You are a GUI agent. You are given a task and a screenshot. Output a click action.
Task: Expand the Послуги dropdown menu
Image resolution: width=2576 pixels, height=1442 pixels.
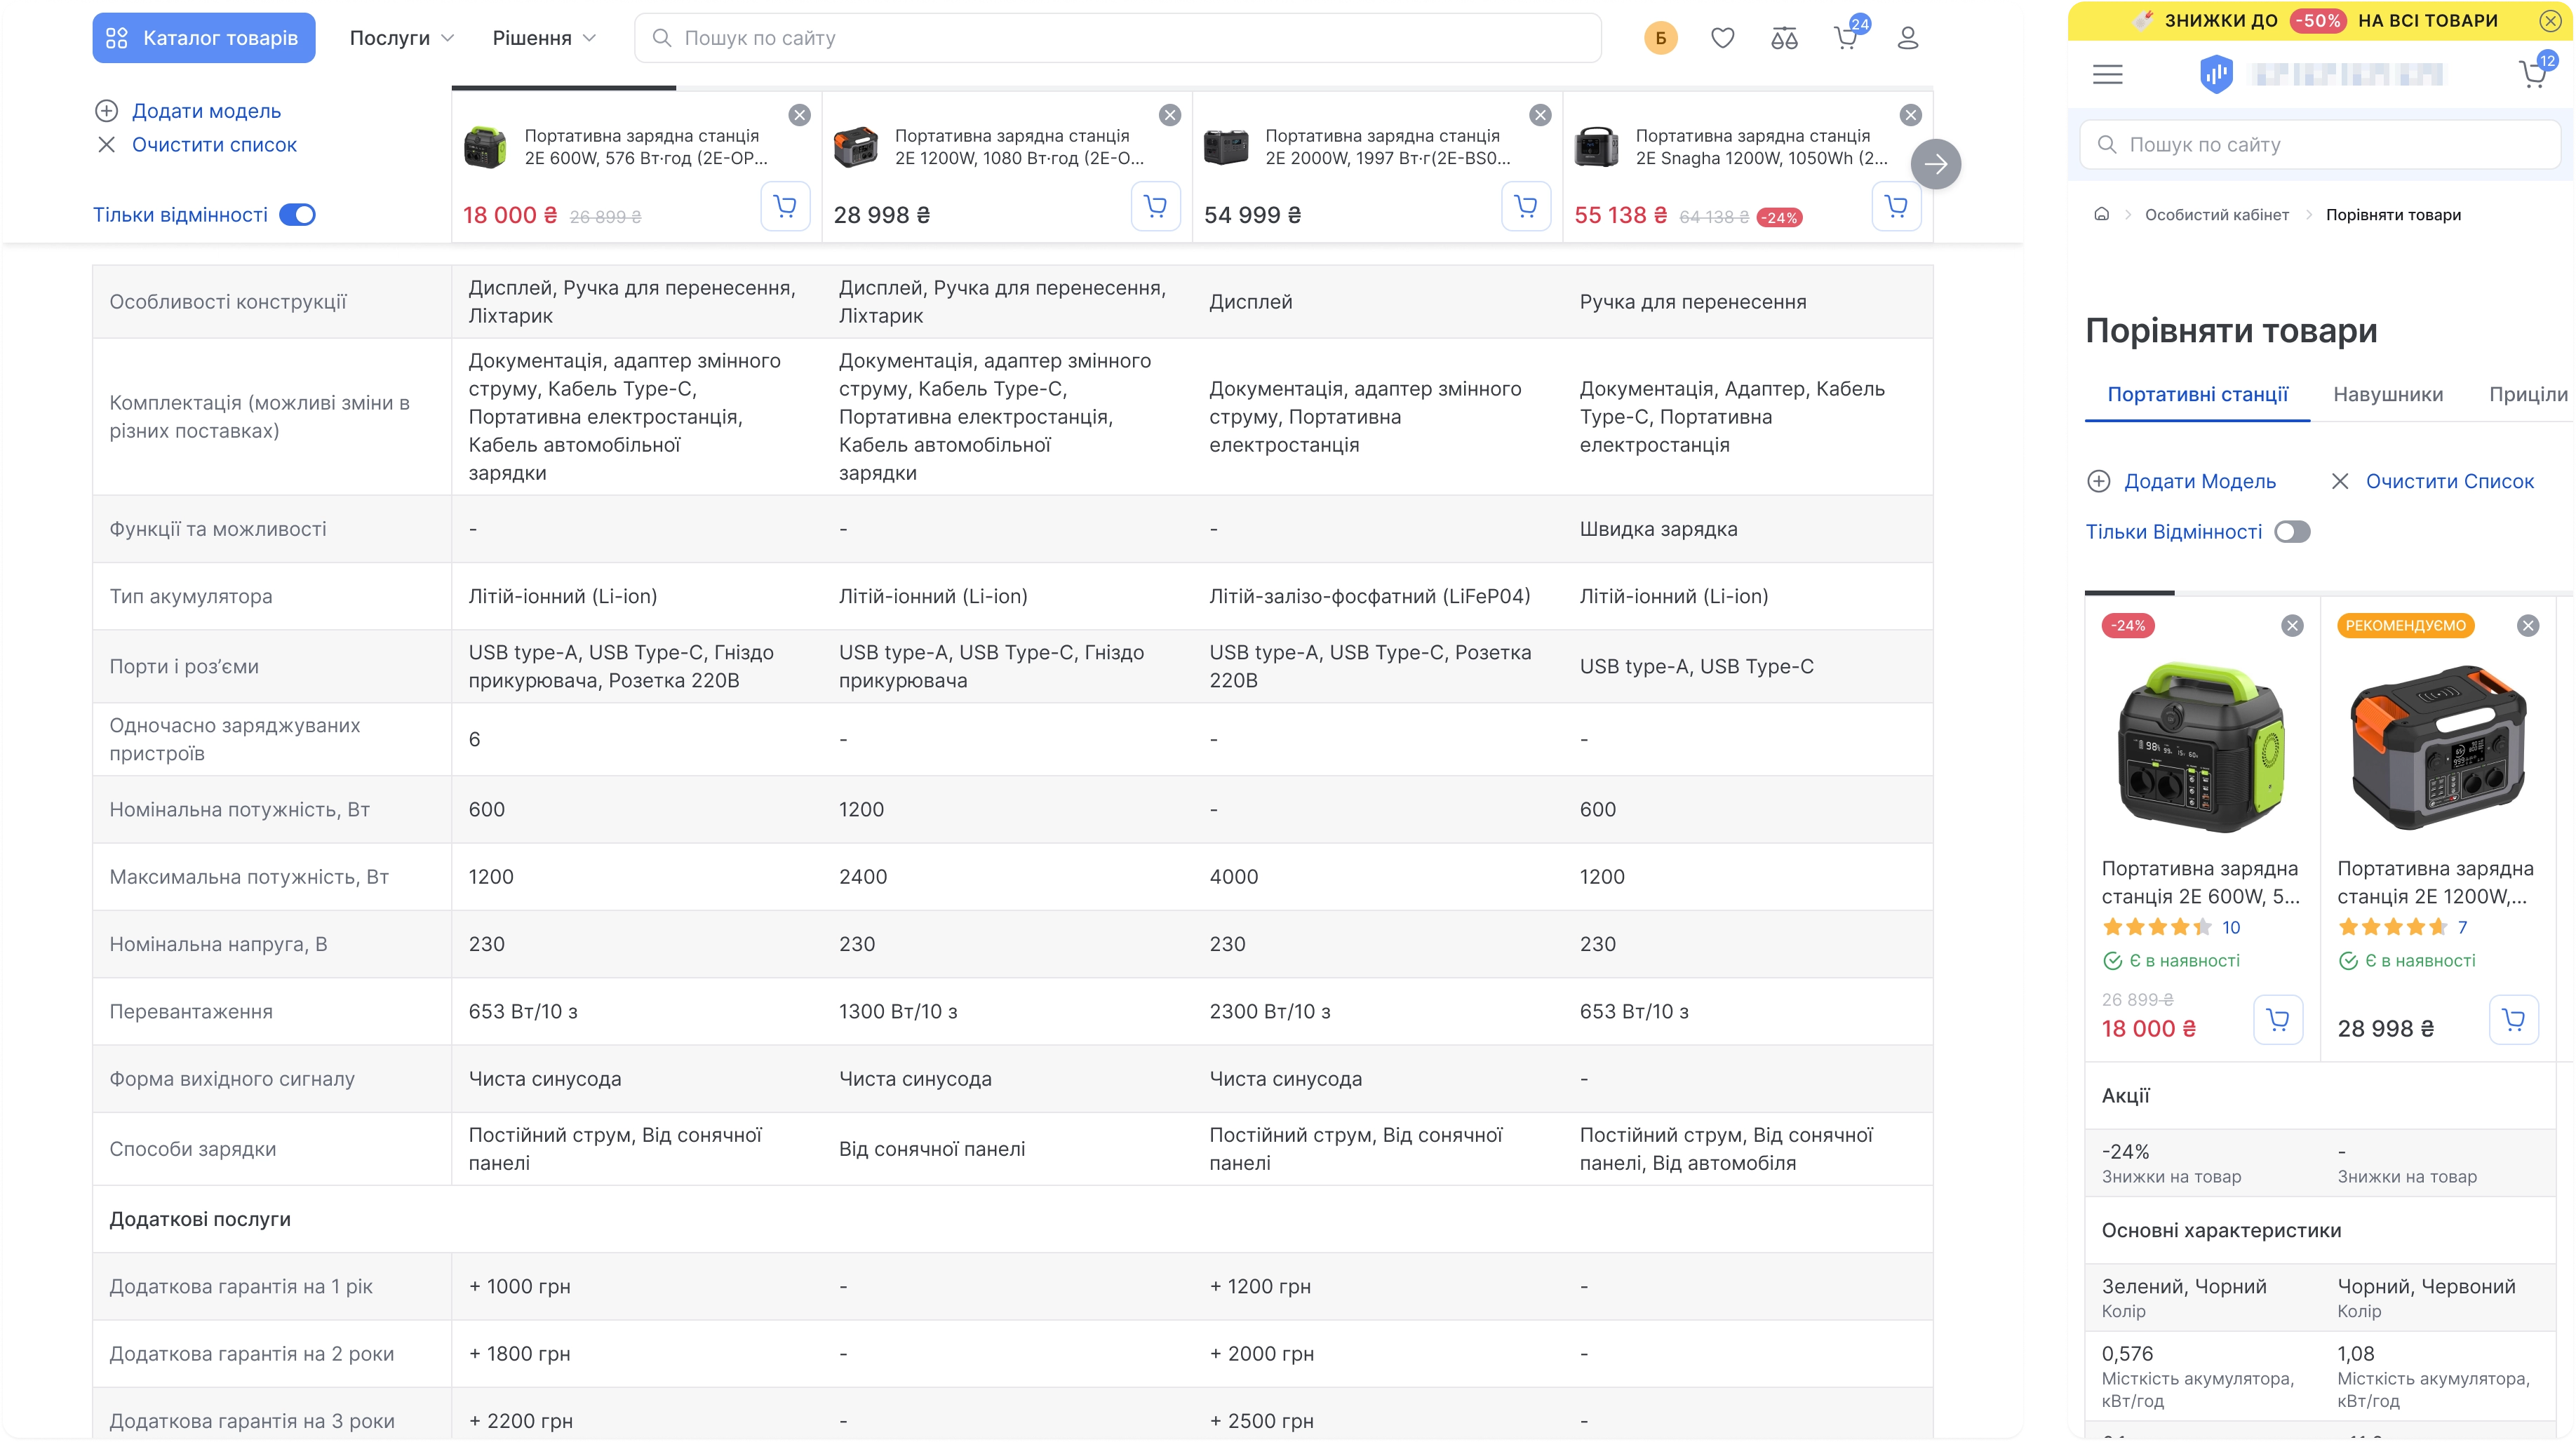402,38
